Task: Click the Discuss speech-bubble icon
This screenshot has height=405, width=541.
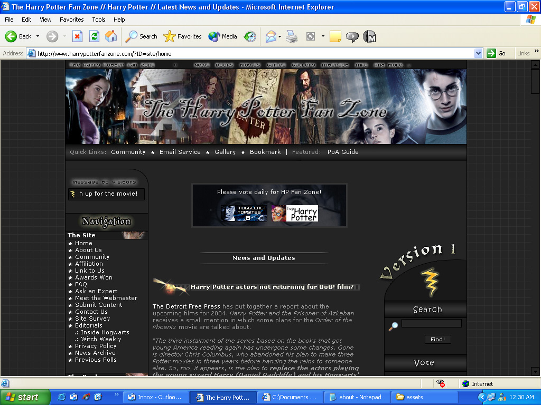Action: tap(352, 36)
